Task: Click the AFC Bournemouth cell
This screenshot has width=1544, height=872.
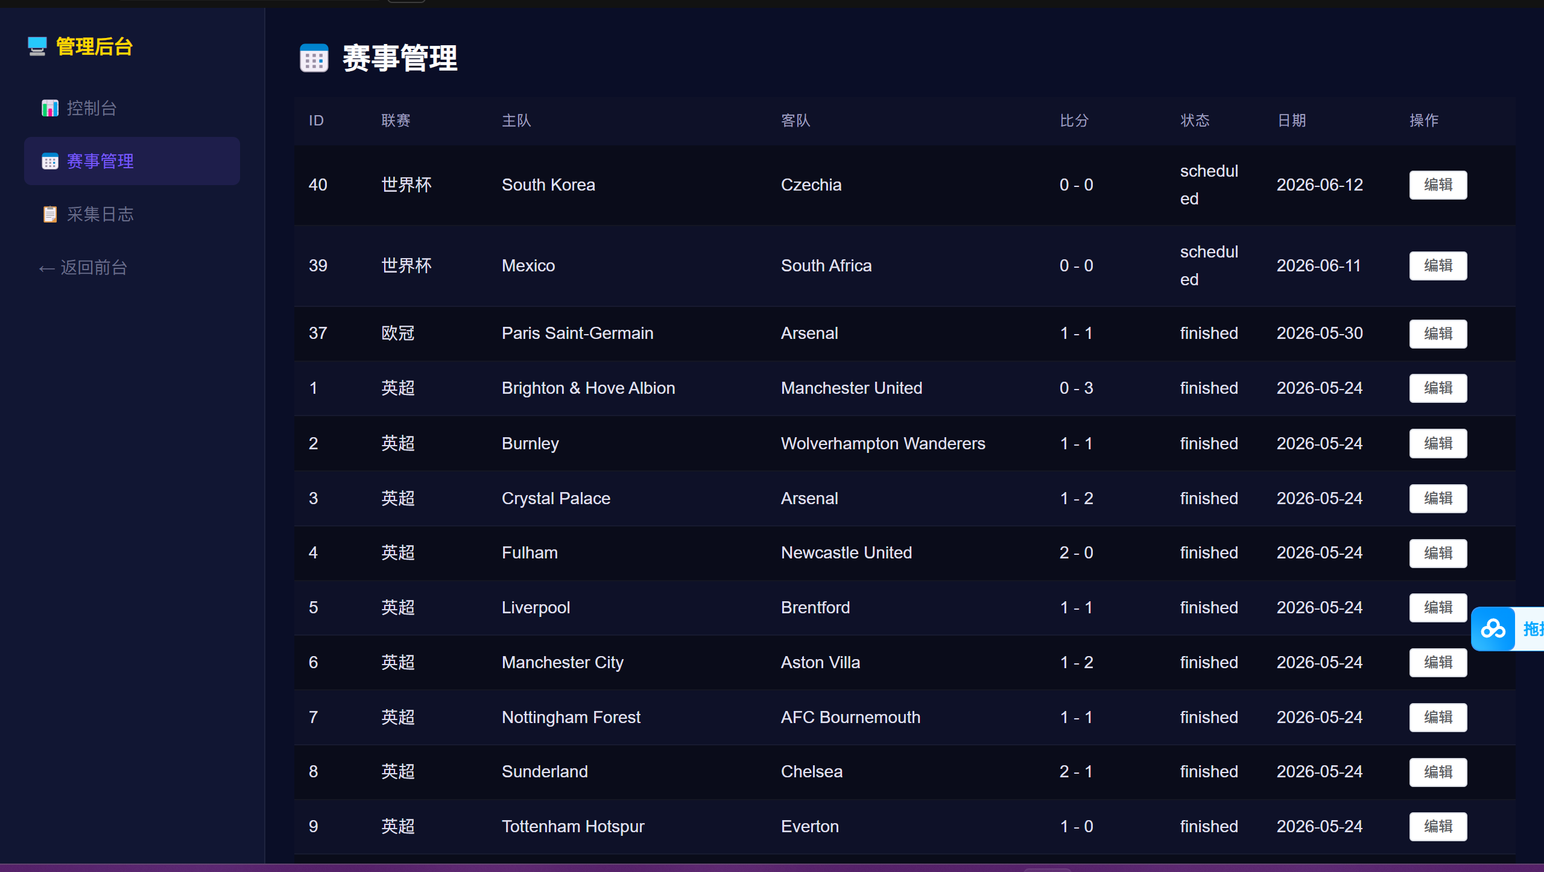Action: coord(850,718)
